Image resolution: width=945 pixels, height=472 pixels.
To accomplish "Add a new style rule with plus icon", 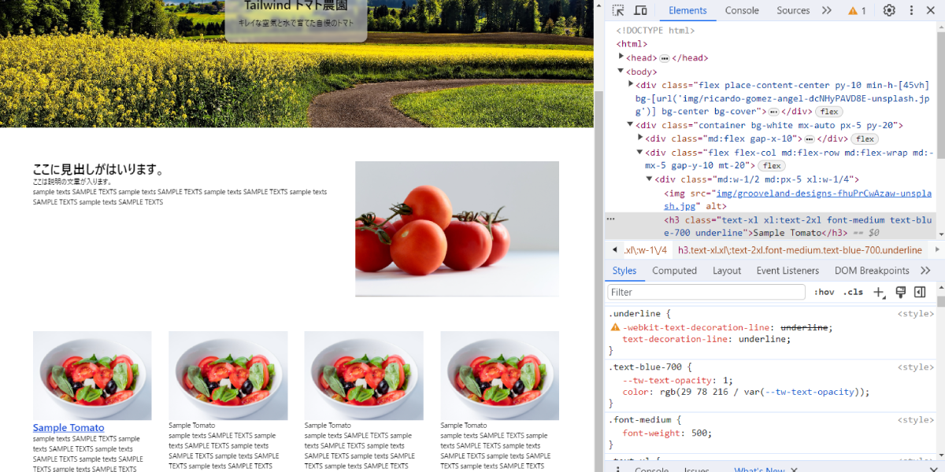I will (879, 292).
